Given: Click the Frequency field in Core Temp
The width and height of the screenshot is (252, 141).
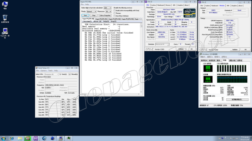Looking at the screenshot, I should click(61, 85).
